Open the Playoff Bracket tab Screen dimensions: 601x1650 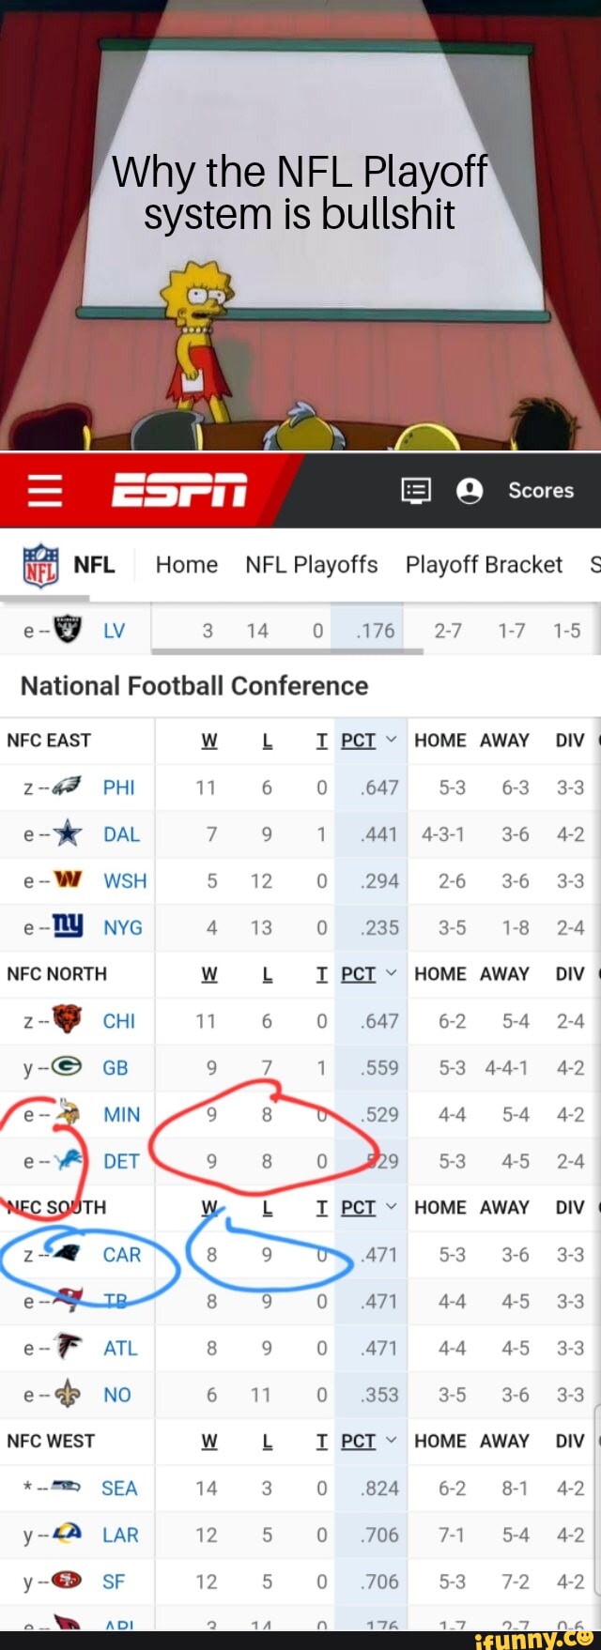484,564
